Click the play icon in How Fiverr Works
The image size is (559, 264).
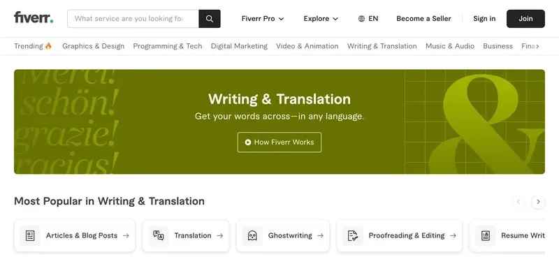point(248,142)
